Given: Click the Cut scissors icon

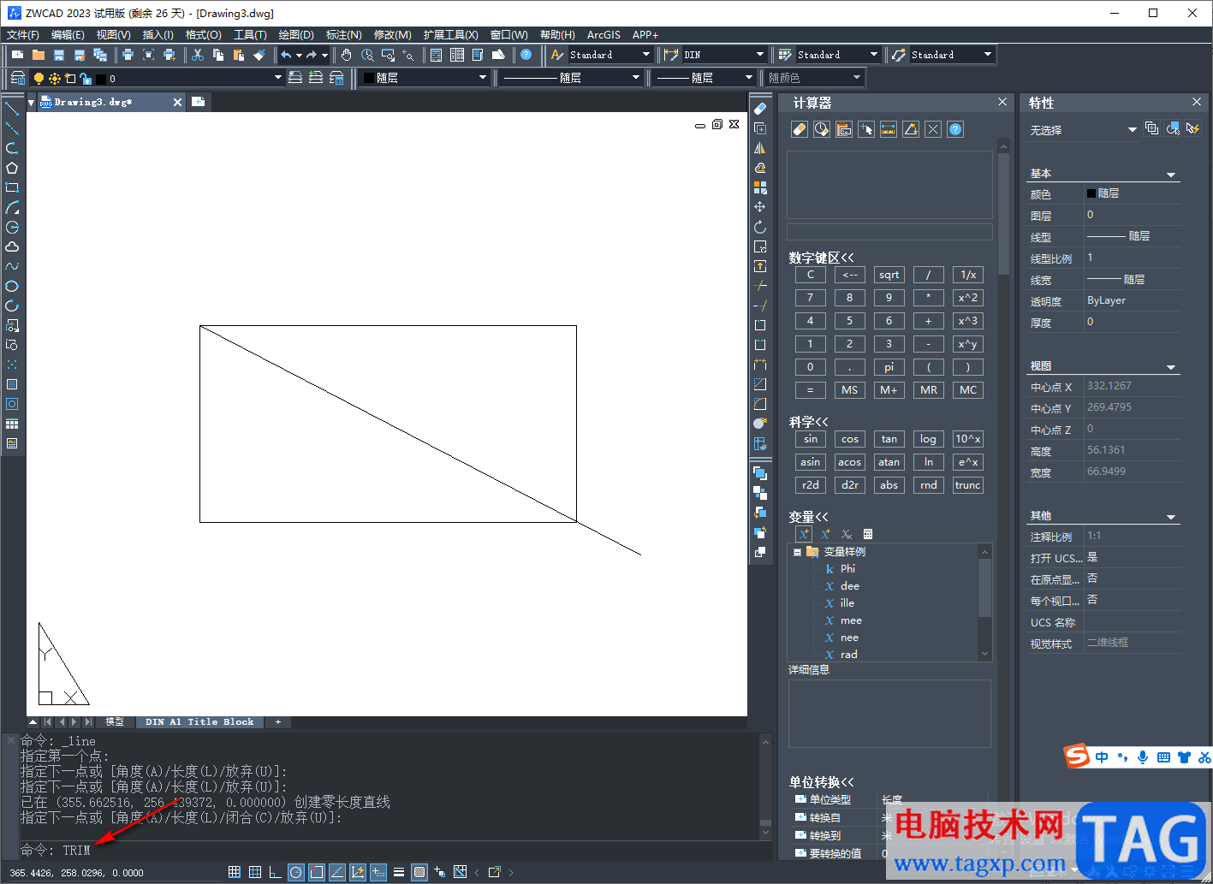Looking at the screenshot, I should [x=197, y=55].
